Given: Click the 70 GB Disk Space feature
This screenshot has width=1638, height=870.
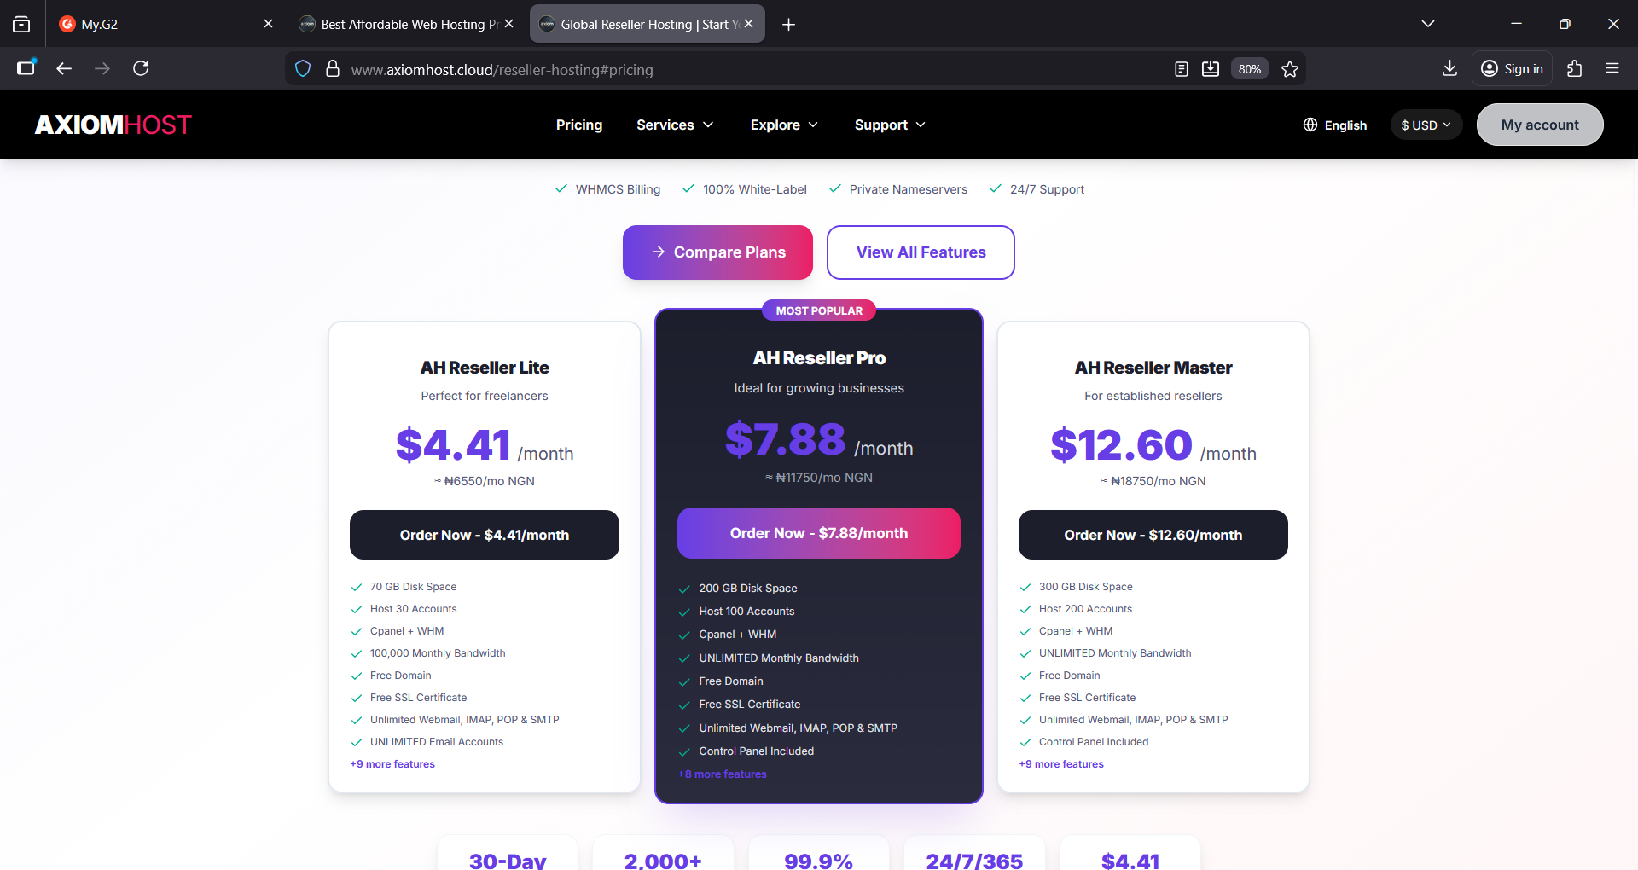Looking at the screenshot, I should [x=413, y=587].
